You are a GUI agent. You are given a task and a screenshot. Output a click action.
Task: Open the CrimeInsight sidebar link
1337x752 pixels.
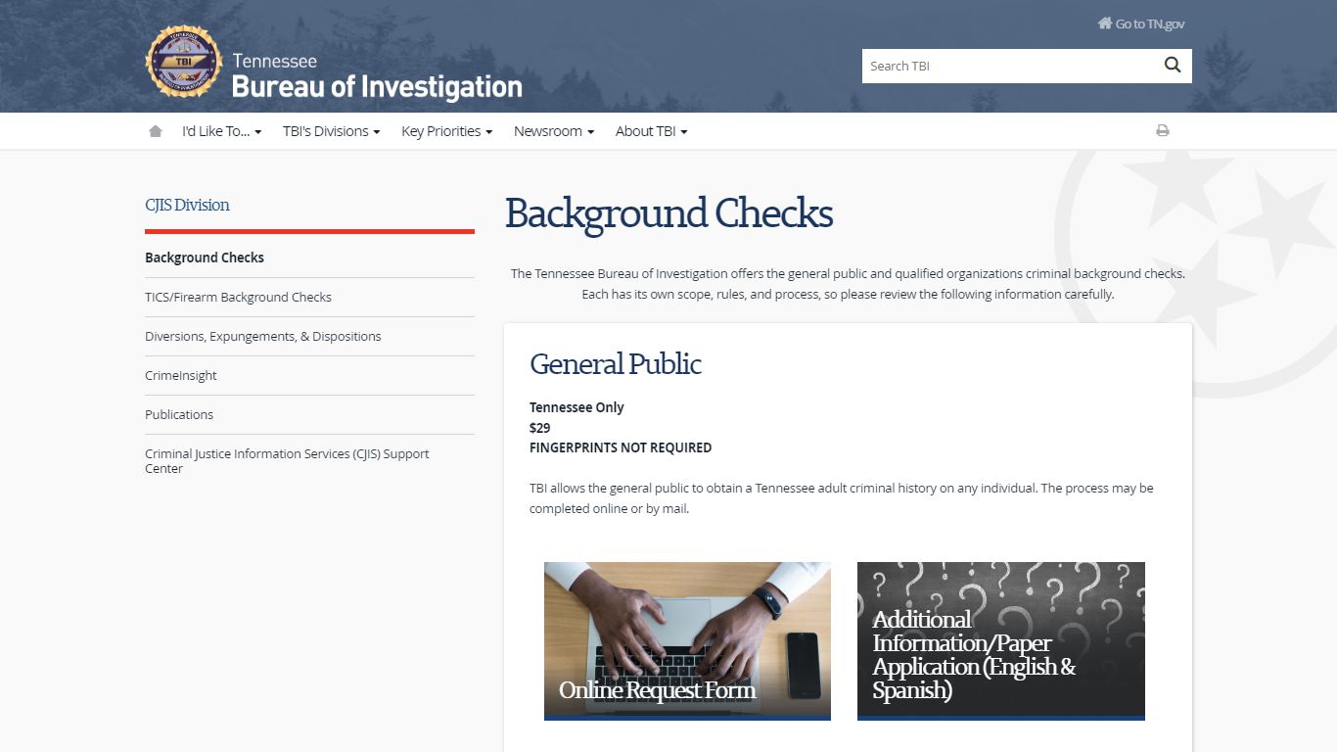pos(181,375)
